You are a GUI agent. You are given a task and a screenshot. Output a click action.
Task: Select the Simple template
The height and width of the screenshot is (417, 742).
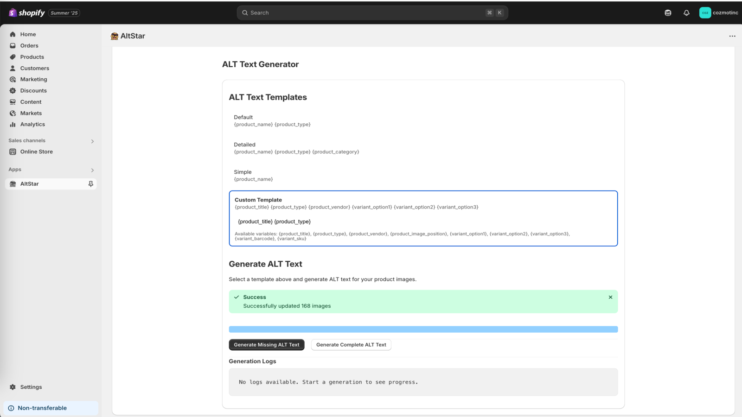tap(423, 175)
